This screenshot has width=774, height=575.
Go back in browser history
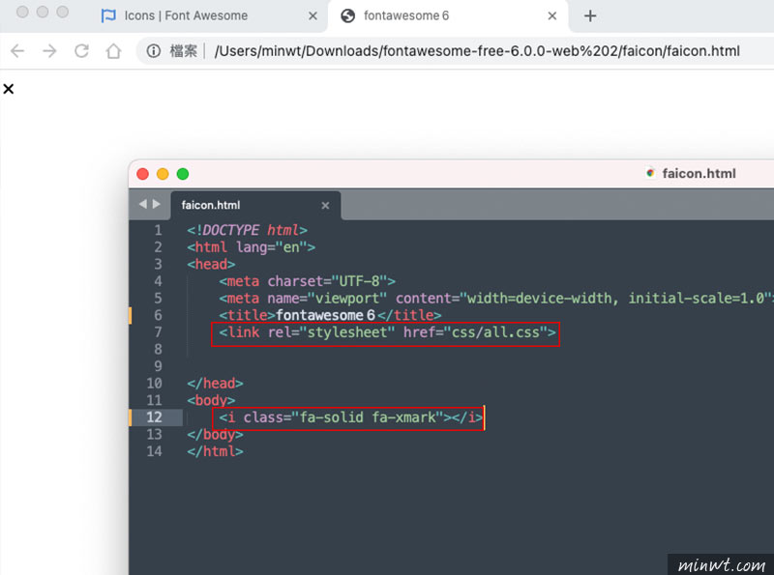[17, 51]
